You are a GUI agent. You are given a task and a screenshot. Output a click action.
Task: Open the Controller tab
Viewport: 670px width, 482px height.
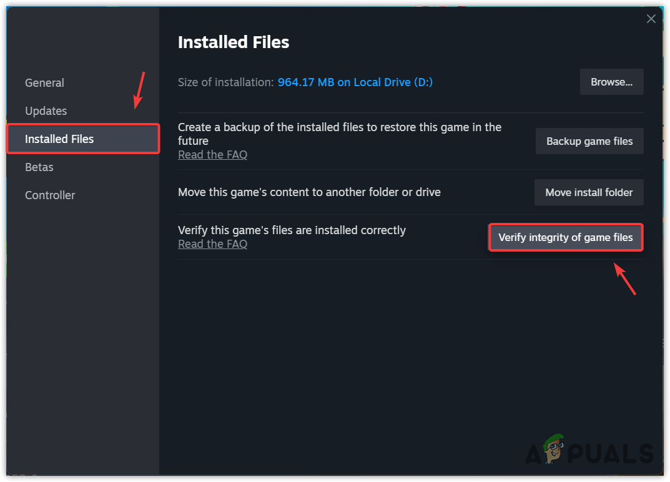(x=50, y=195)
